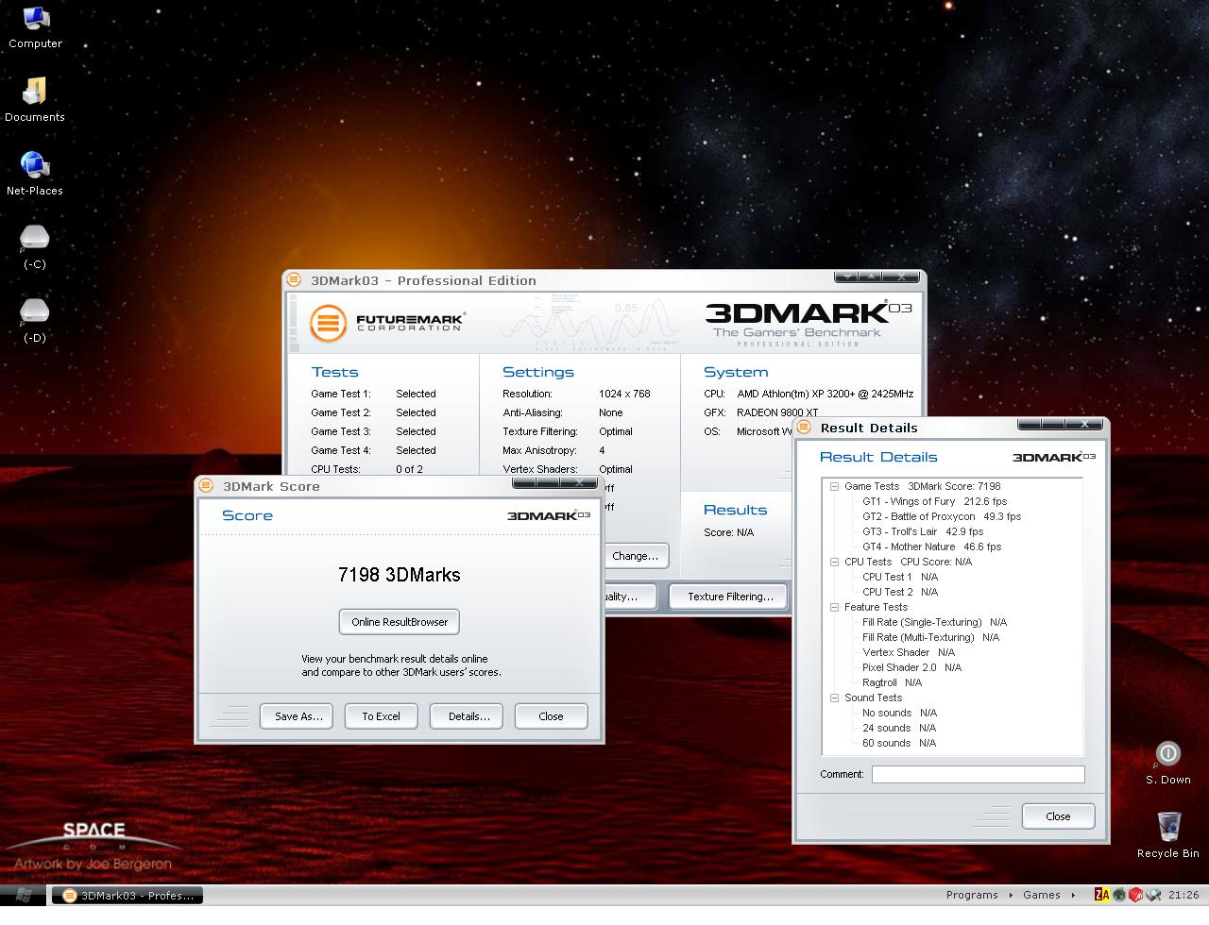Screen dimensions: 1209x925
Task: Select GT4 - Mother Nature row
Action: point(931,547)
